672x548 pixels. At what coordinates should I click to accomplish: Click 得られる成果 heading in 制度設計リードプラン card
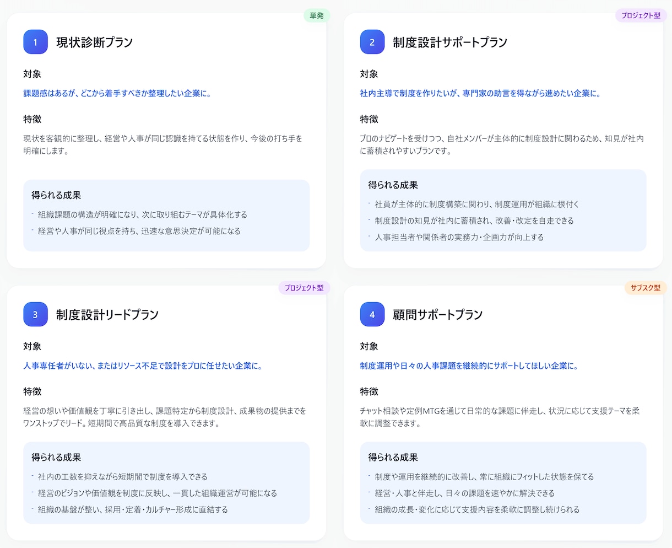pyautogui.click(x=56, y=458)
